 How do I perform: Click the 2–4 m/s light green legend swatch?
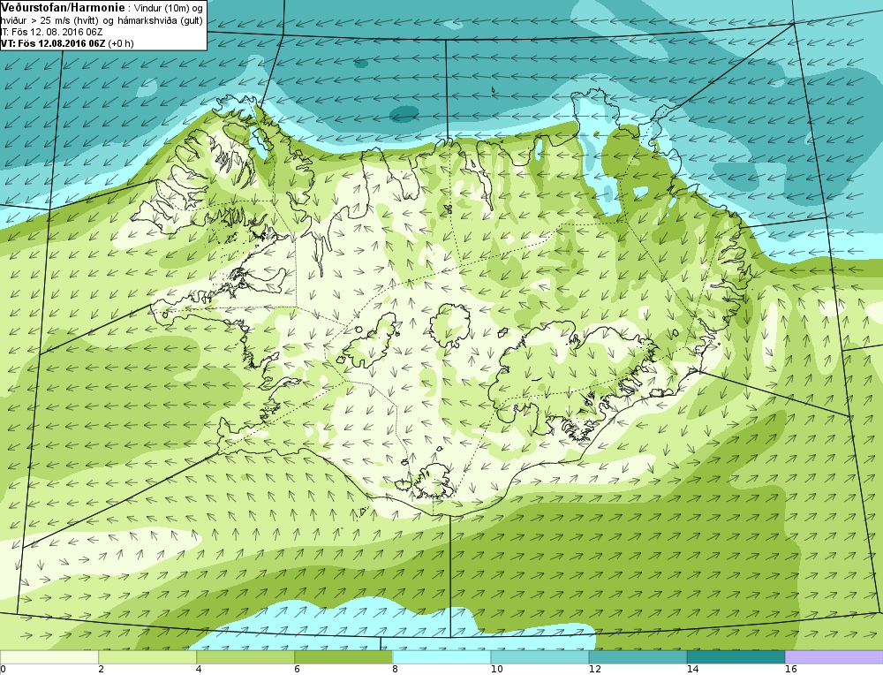point(147,657)
